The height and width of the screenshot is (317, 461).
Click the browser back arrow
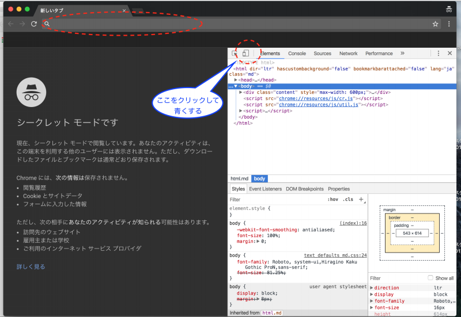(11, 24)
